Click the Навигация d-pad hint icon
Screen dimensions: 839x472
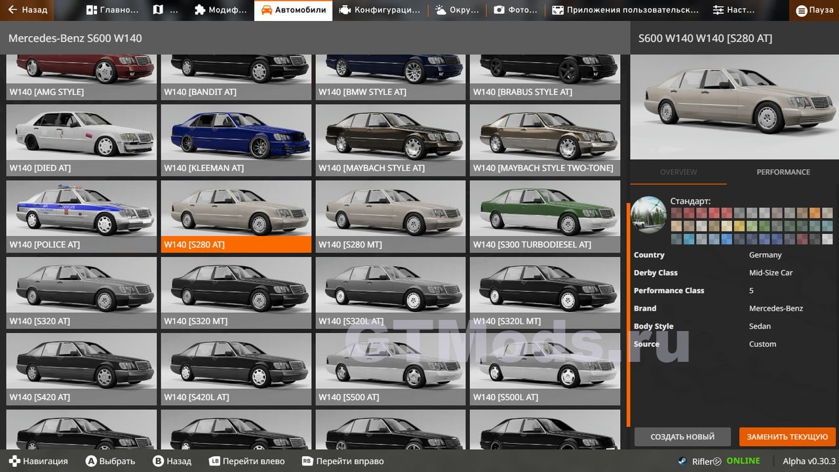[14, 461]
